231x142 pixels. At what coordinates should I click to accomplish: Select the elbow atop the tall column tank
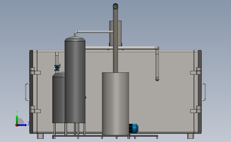coord(75,33)
